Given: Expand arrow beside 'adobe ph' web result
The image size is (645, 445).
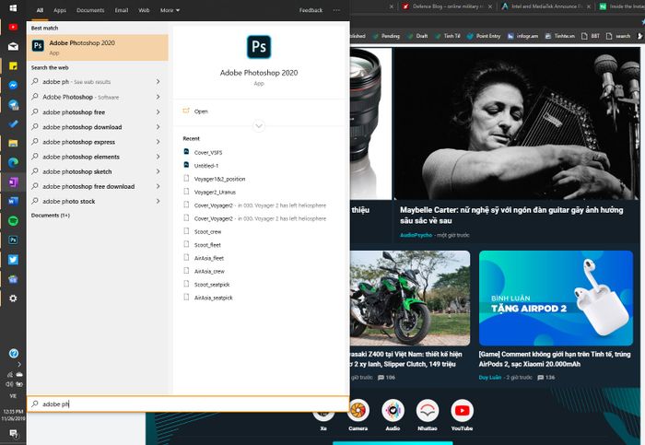Looking at the screenshot, I should coord(158,82).
